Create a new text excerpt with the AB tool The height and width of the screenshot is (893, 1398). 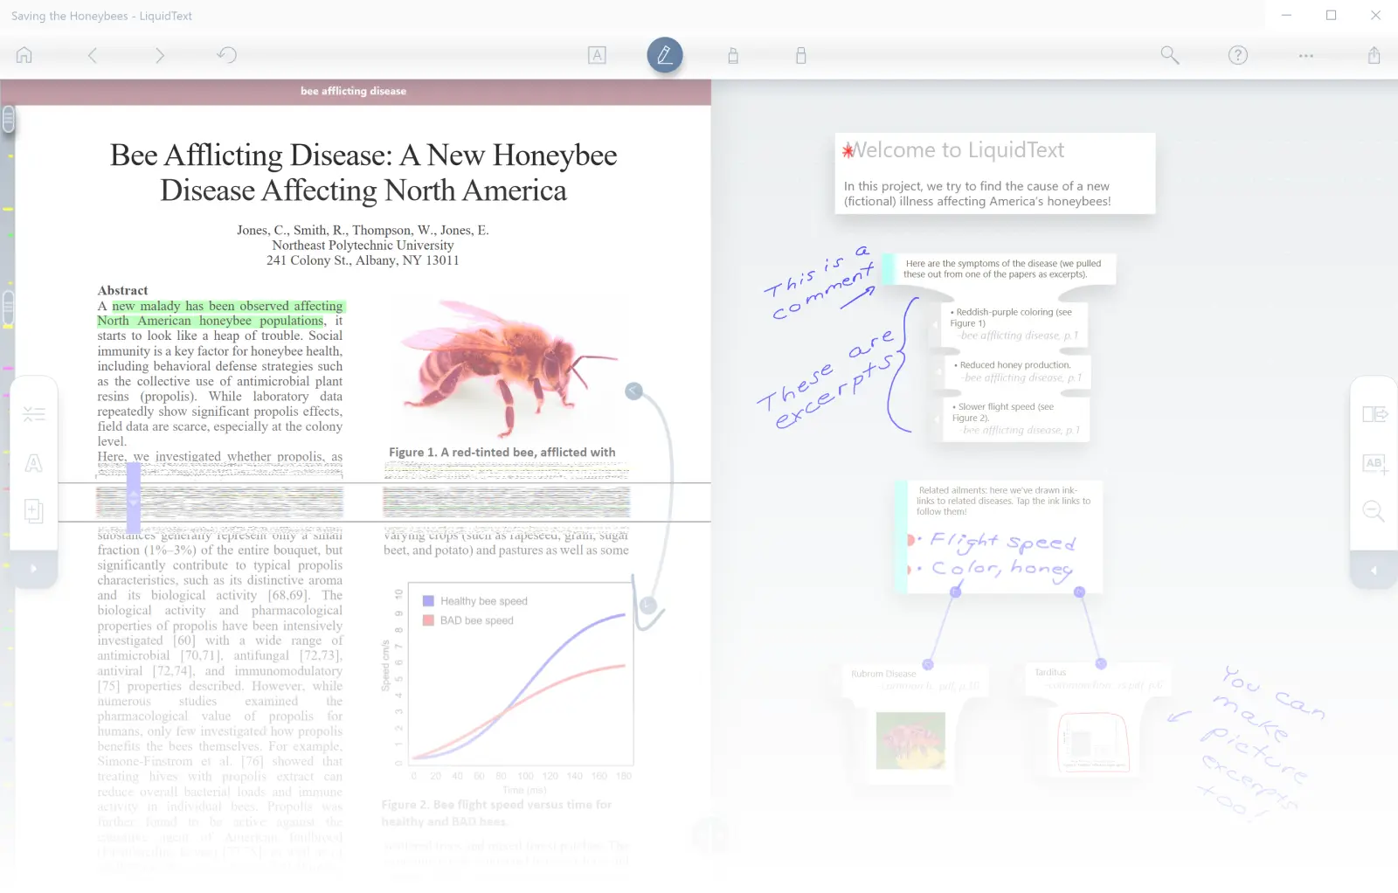[1373, 463]
